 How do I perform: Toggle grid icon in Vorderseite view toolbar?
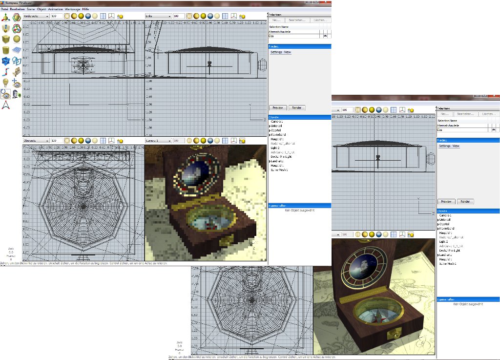[103, 16]
